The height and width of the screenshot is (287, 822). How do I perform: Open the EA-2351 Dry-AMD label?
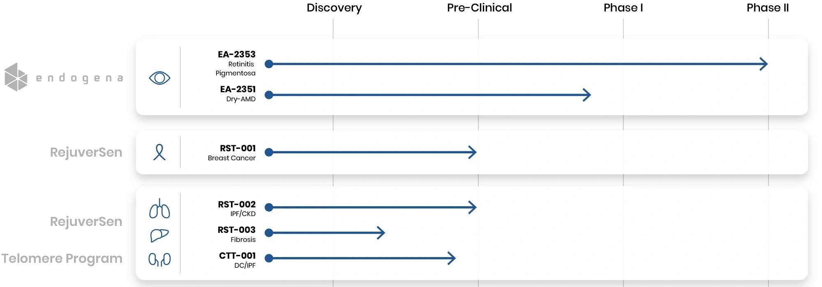pos(238,94)
